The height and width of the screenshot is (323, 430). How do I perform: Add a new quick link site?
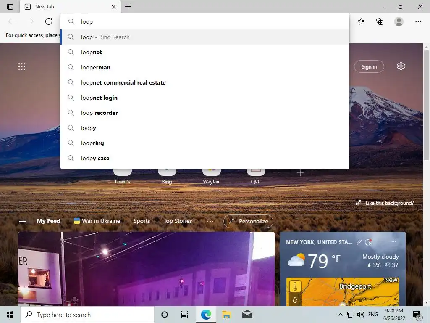(300, 173)
